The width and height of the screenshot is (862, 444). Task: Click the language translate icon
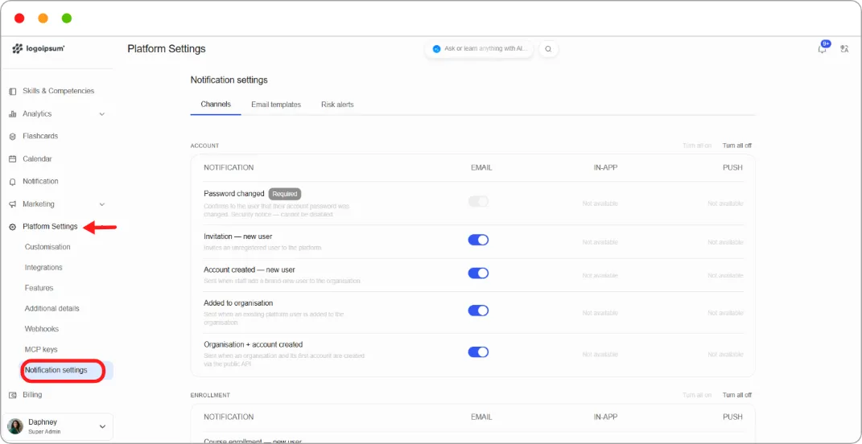845,49
